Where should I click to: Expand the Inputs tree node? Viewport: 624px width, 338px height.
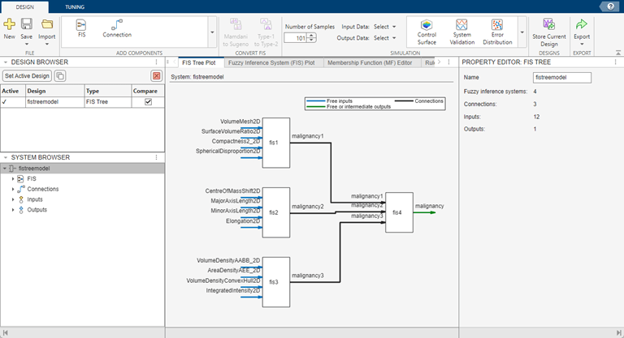(x=13, y=199)
